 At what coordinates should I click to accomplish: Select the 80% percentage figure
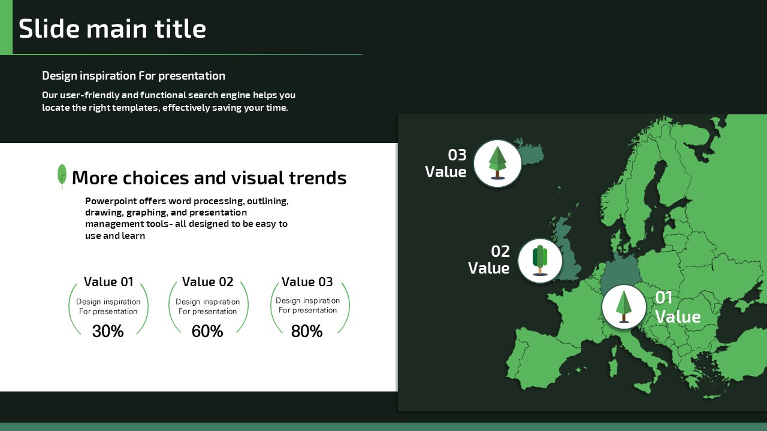tap(307, 331)
